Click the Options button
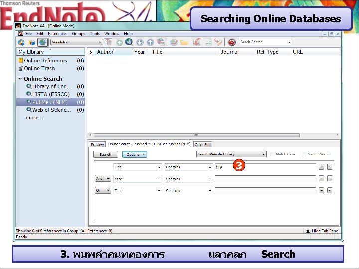 point(135,154)
